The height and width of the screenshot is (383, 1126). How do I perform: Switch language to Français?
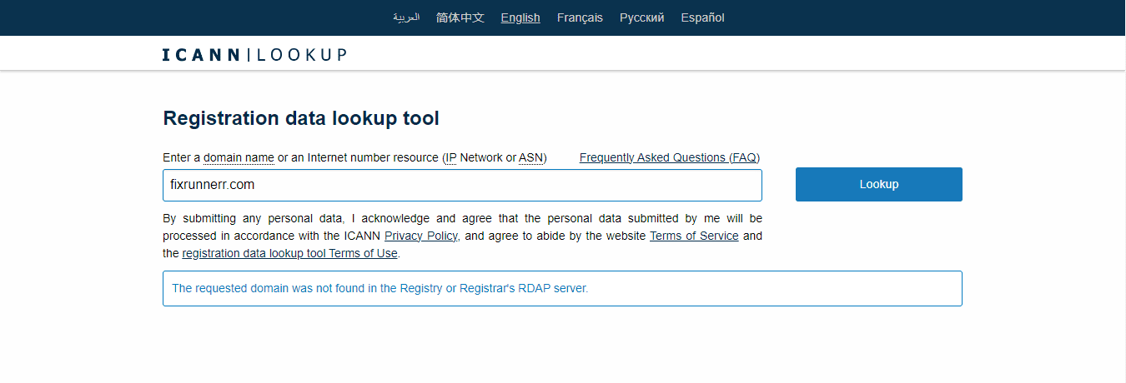click(580, 17)
